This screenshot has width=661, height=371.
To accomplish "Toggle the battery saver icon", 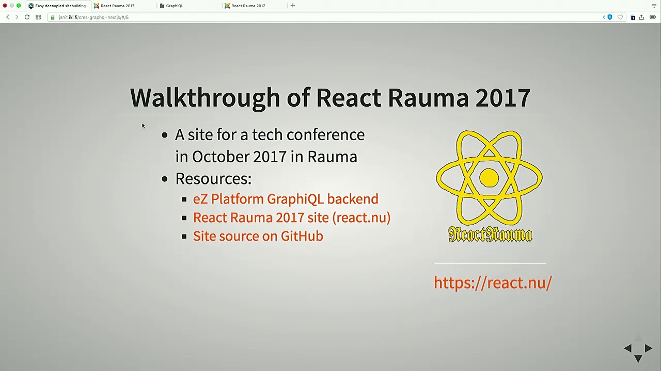I will point(653,17).
